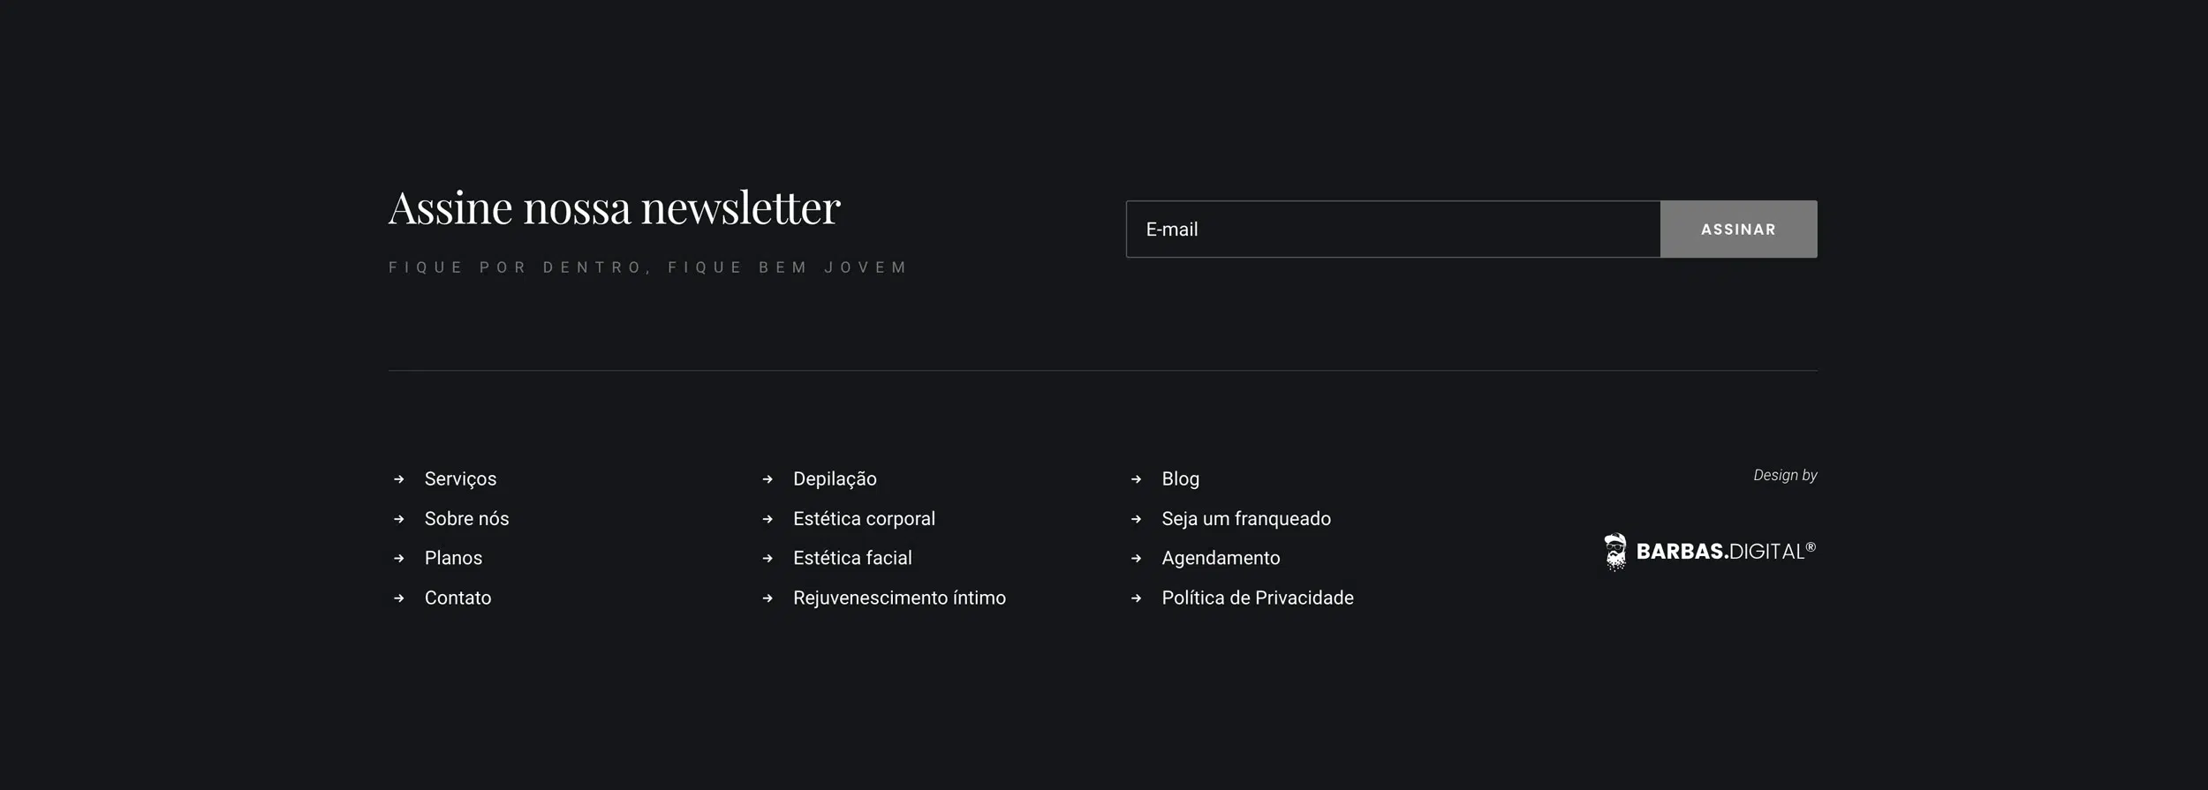The height and width of the screenshot is (790, 2208).
Task: Open the Agendamento link
Action: point(1221,559)
